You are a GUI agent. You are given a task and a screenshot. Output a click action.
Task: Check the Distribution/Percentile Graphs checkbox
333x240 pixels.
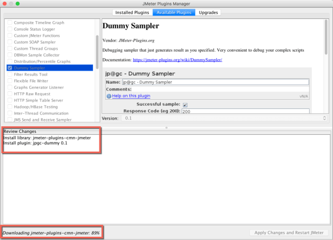tap(10, 61)
